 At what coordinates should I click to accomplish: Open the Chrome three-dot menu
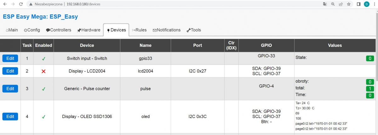[374, 4]
